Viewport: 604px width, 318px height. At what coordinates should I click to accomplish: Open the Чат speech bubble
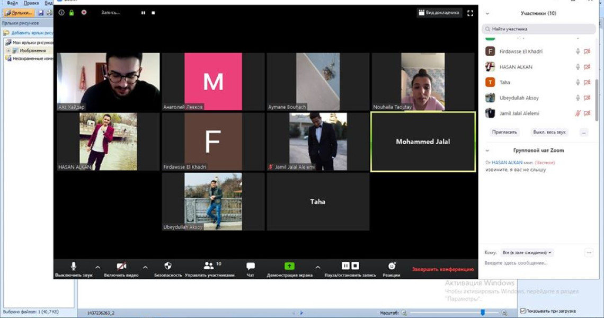251,269
